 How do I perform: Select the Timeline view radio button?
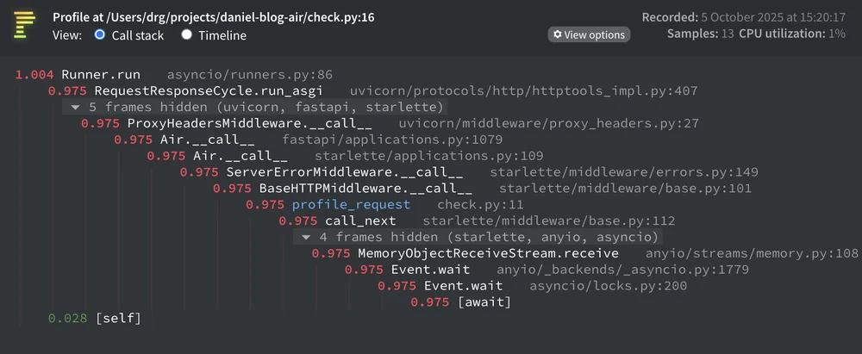pyautogui.click(x=186, y=34)
